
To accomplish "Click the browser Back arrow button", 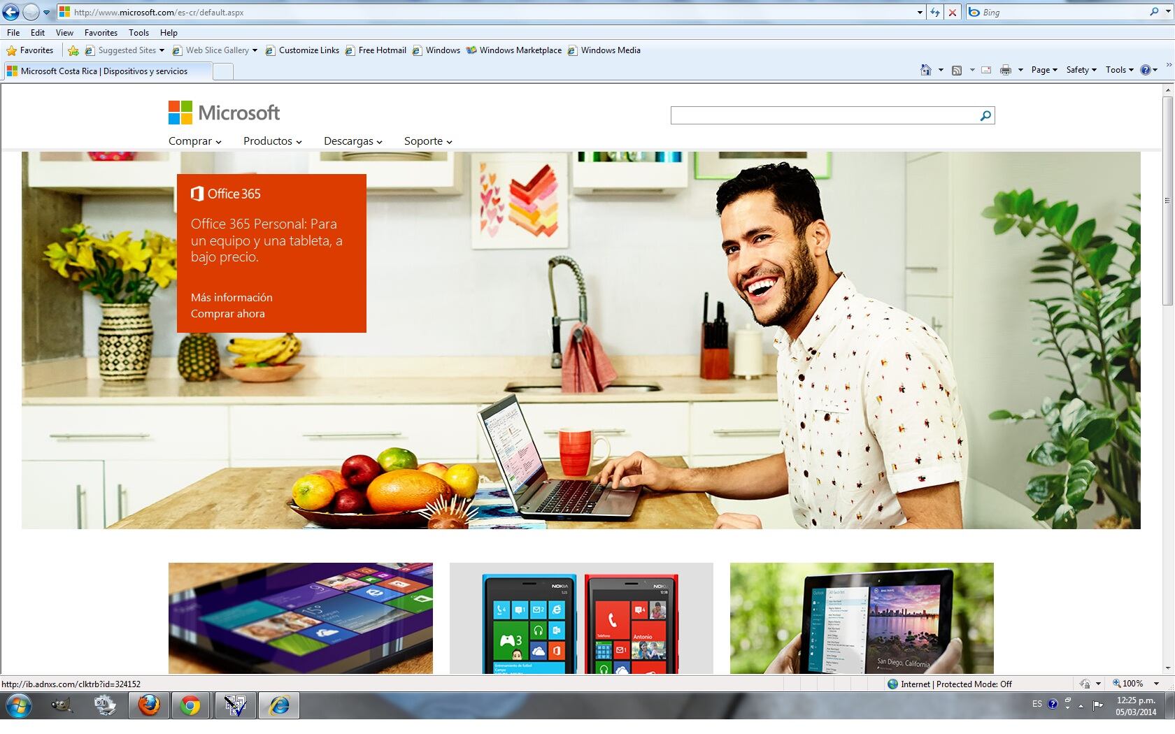I will point(11,12).
